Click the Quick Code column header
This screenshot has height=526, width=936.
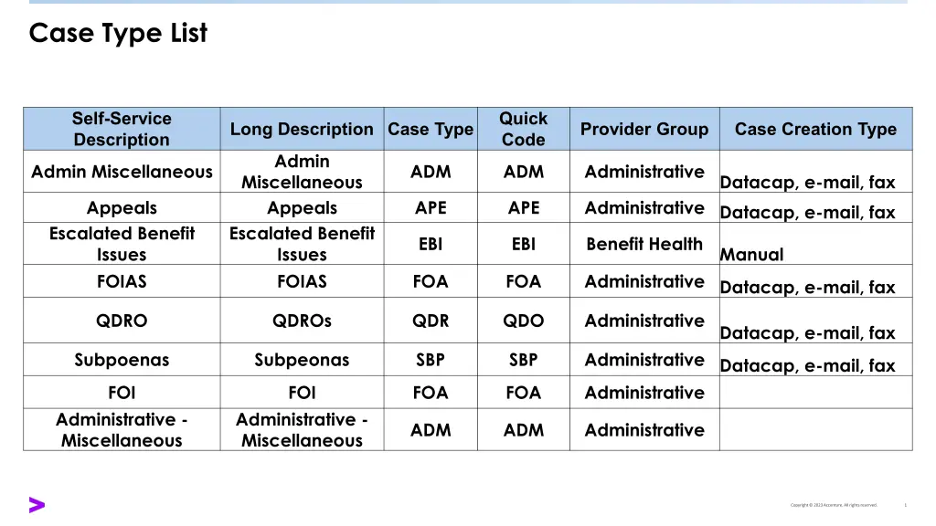tap(523, 129)
